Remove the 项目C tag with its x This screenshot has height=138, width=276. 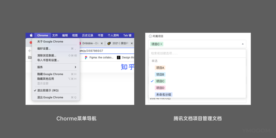161,44
